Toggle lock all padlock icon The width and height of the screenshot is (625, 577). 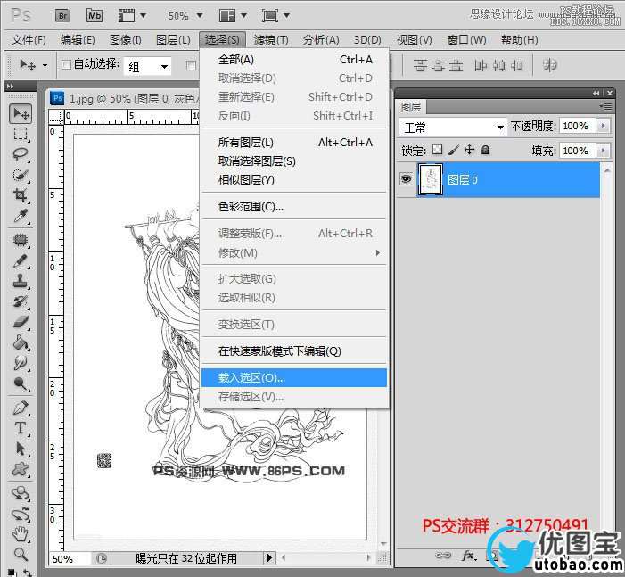(485, 150)
